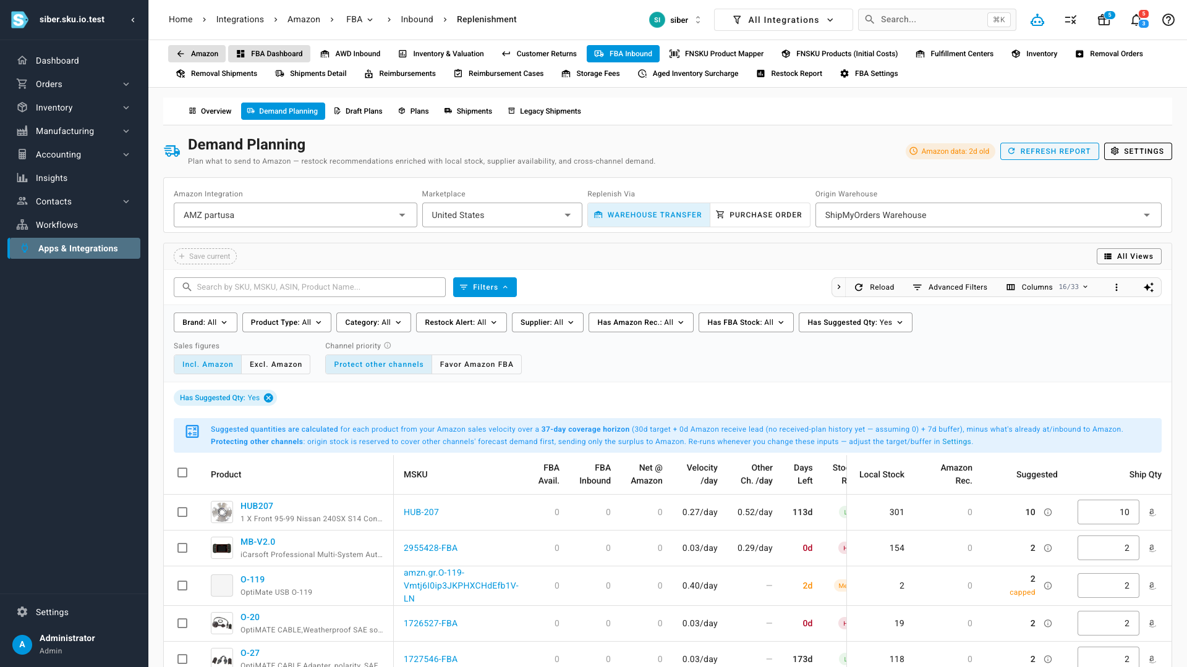Open the Origin Warehouse dropdown
This screenshot has height=667, width=1187.
988,215
